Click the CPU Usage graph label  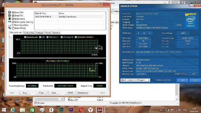(x=50, y=61)
